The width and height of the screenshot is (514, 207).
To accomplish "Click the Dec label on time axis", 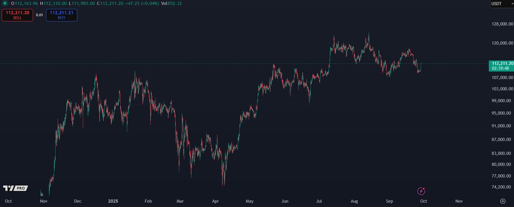I will [78, 201].
